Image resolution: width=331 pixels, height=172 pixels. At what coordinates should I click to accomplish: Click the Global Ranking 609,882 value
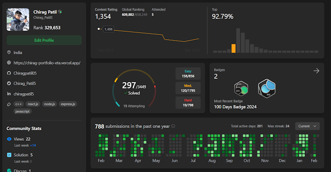pos(128,15)
